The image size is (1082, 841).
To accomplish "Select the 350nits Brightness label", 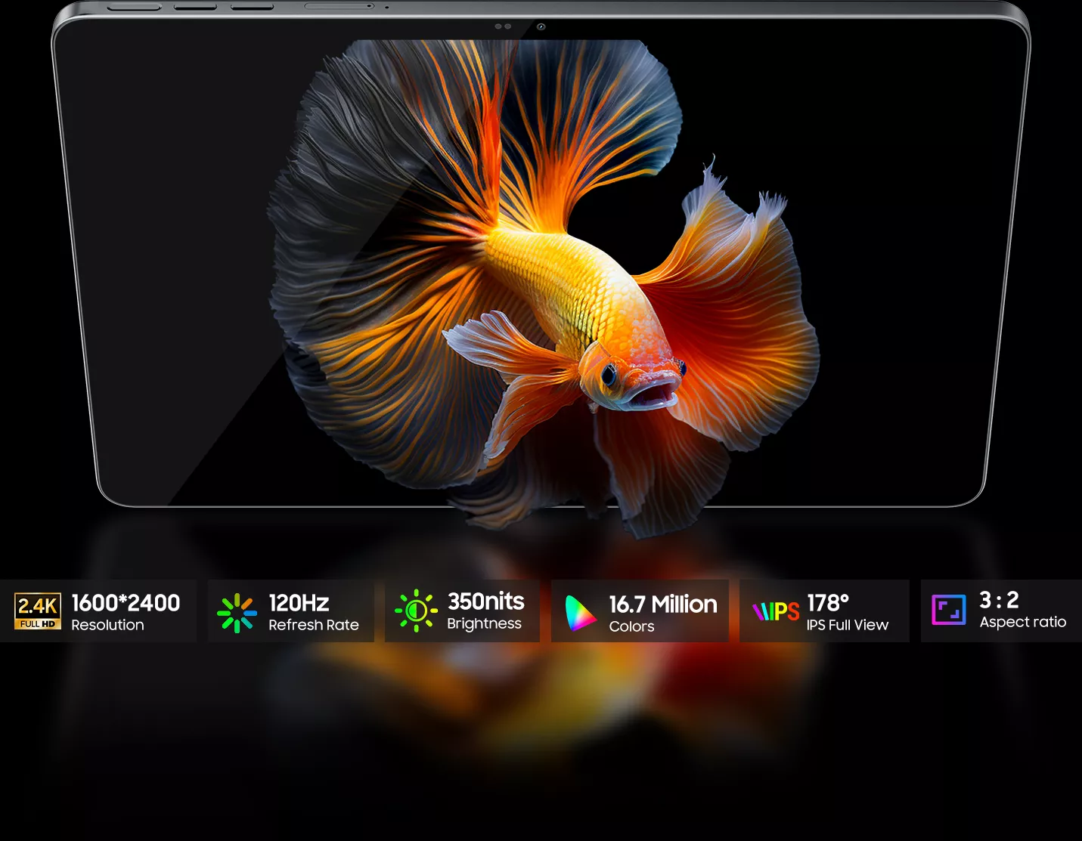I will pos(485,611).
